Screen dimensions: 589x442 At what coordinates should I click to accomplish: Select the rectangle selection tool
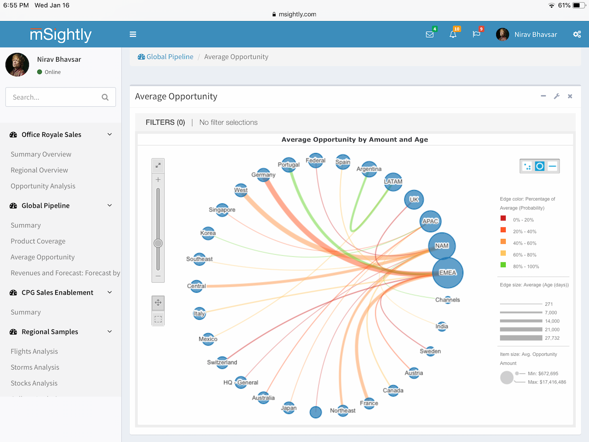(158, 319)
